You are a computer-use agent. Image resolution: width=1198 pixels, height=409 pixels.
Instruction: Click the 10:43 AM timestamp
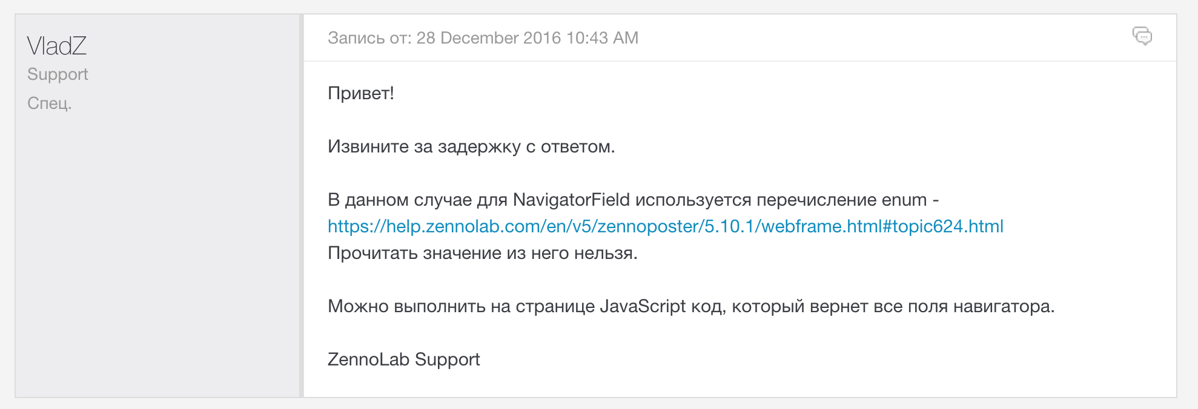coord(602,38)
